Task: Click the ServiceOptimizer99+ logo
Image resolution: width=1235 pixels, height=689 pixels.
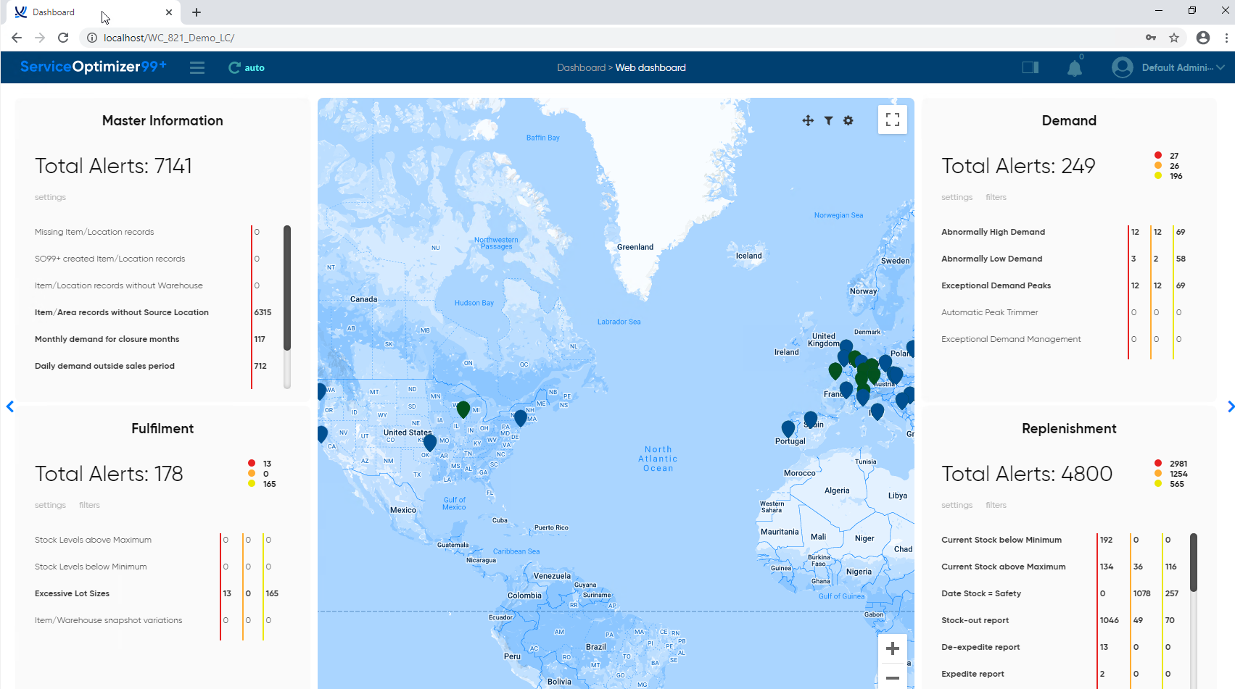Action: tap(94, 67)
